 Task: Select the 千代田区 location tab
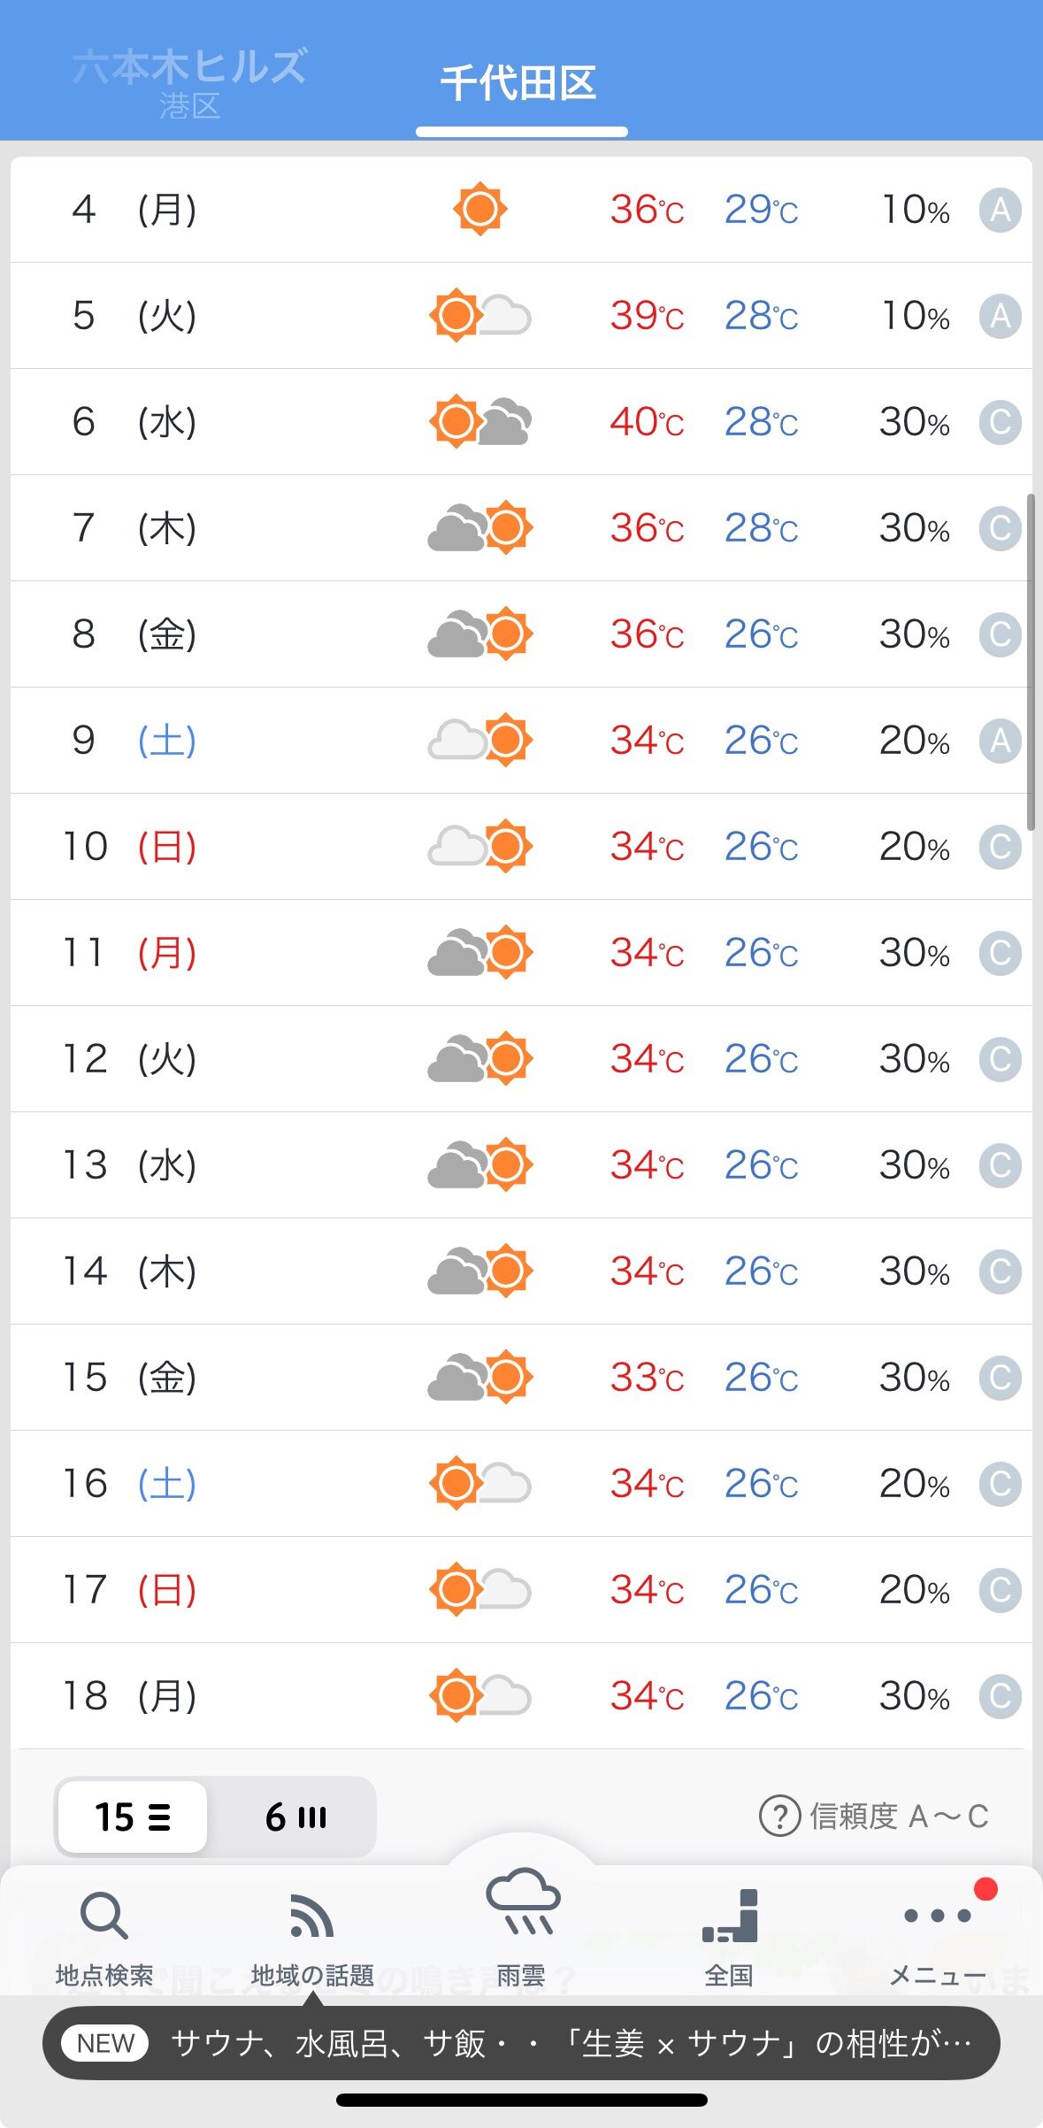pos(519,83)
